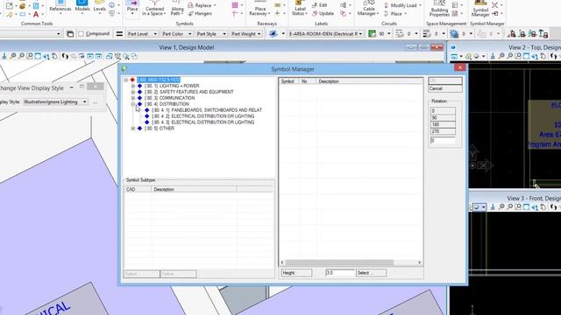Open the Symbol Manager ribbon tool

[x=479, y=9]
